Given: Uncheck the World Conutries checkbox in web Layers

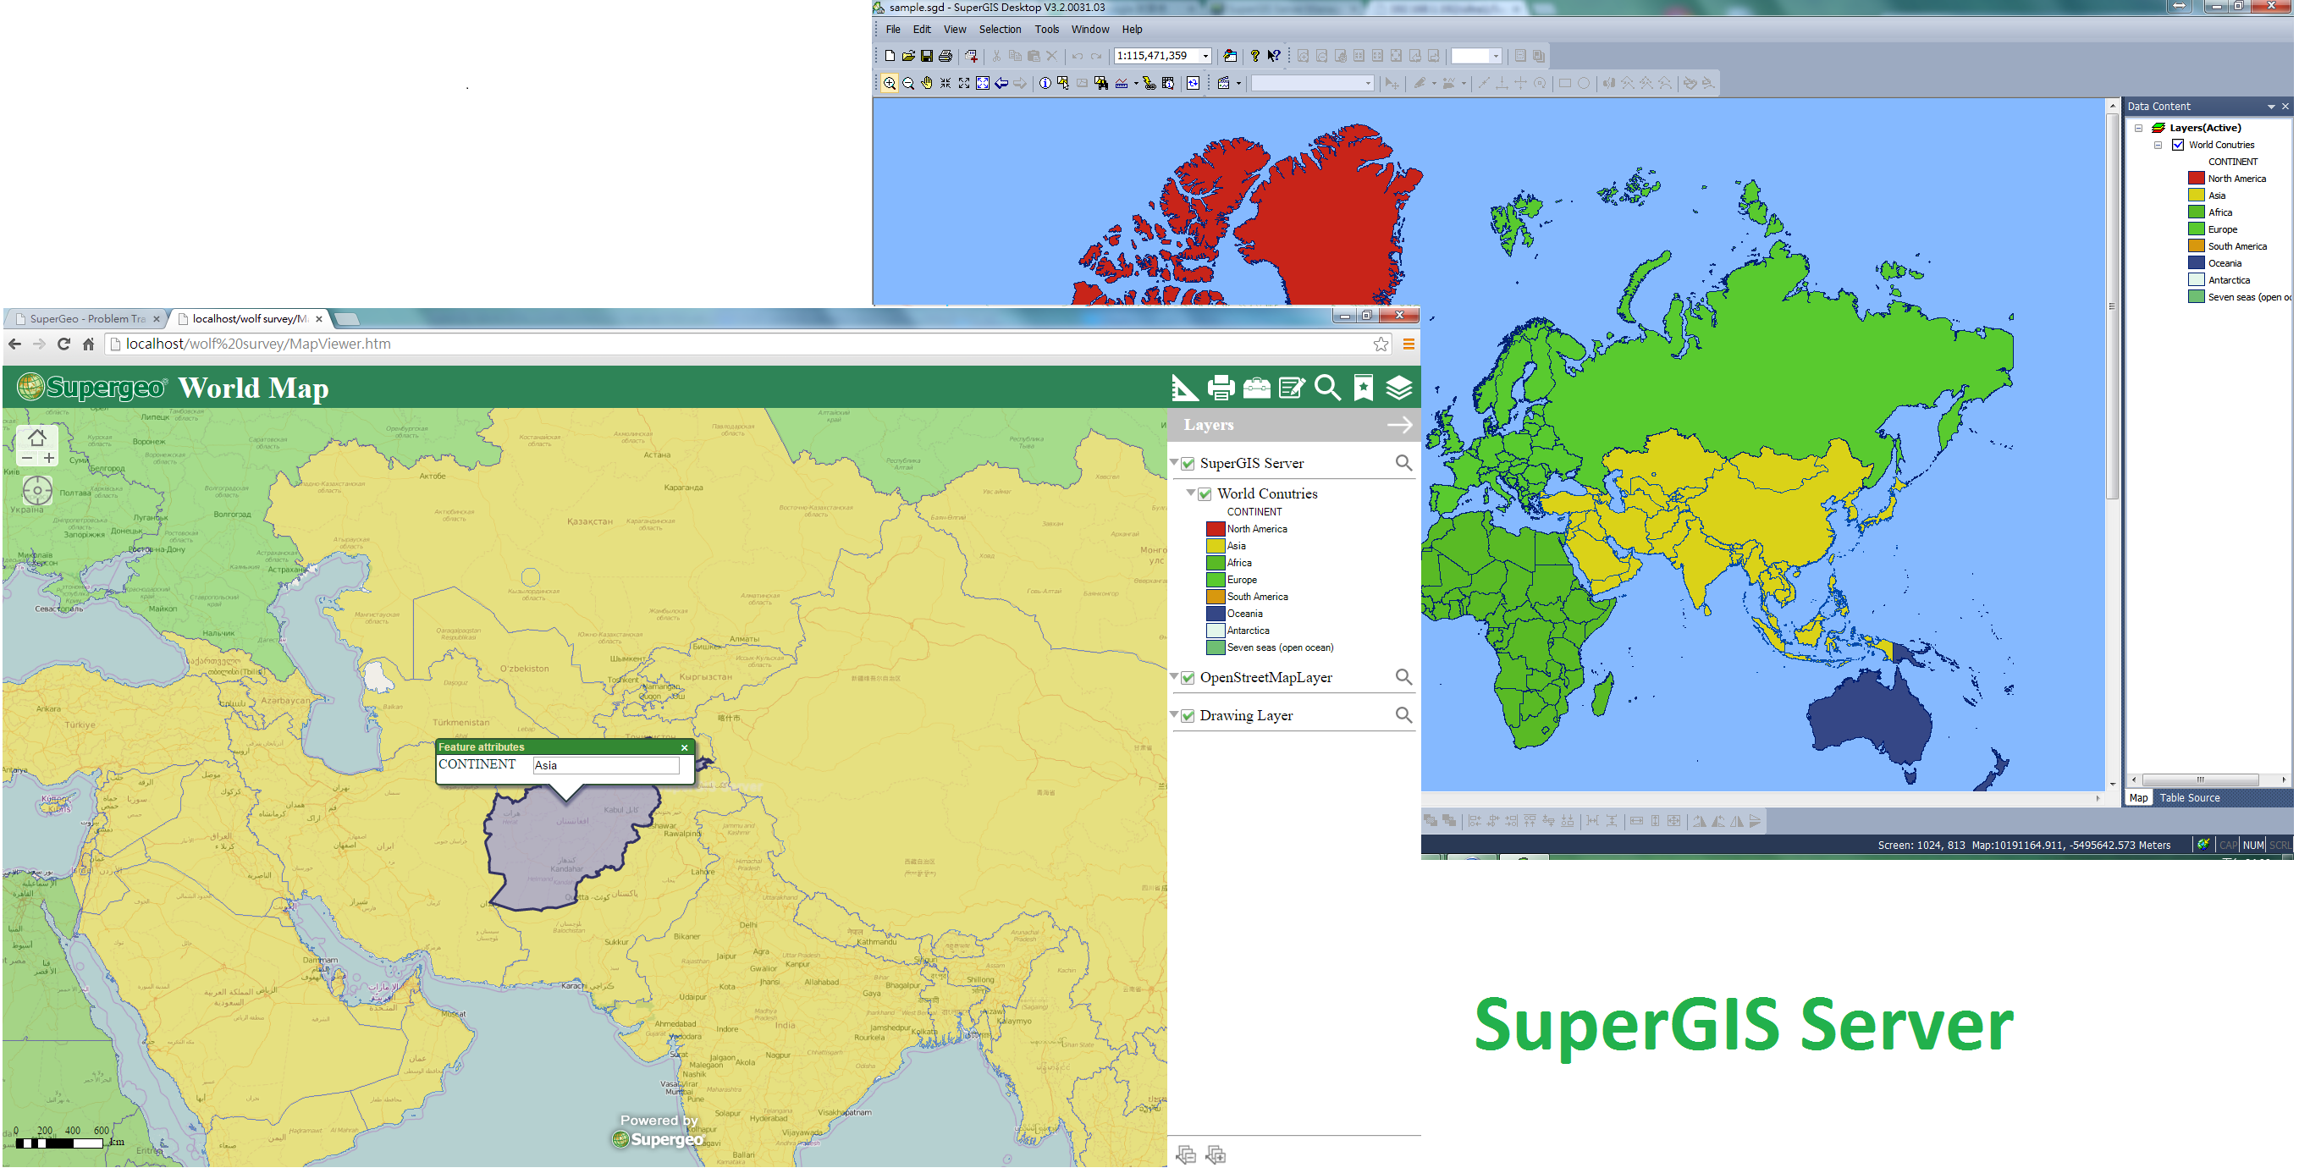Looking at the screenshot, I should 1205,494.
